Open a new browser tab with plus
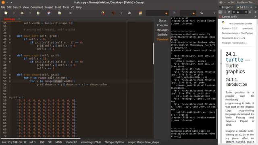 256,7
